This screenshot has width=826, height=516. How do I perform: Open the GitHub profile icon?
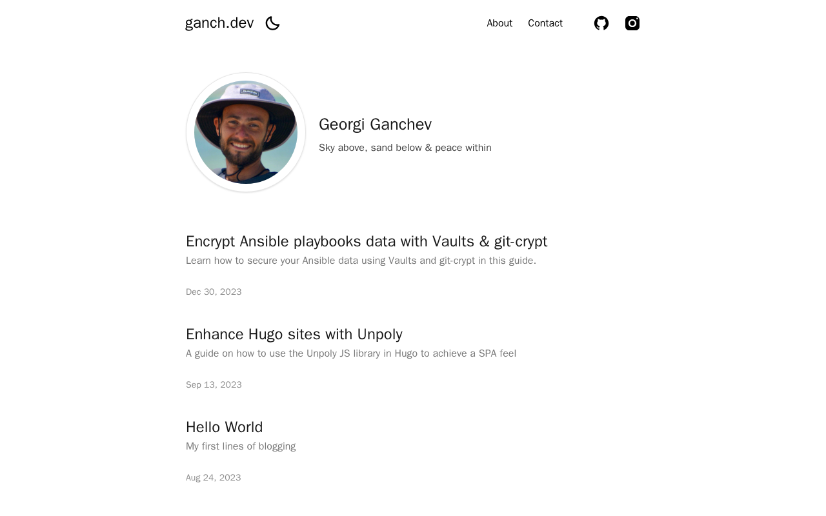[x=601, y=23]
